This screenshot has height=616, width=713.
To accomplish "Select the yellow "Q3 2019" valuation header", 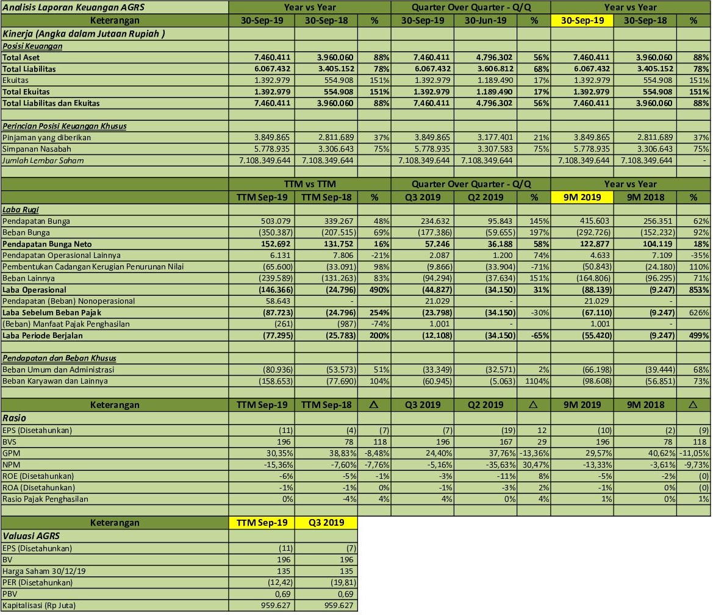I will coord(326,523).
